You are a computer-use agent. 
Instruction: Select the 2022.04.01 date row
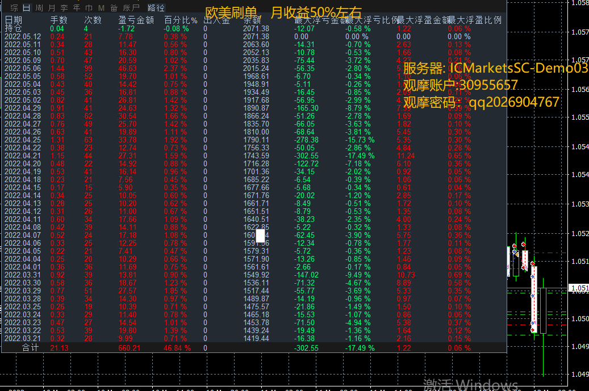(23, 267)
